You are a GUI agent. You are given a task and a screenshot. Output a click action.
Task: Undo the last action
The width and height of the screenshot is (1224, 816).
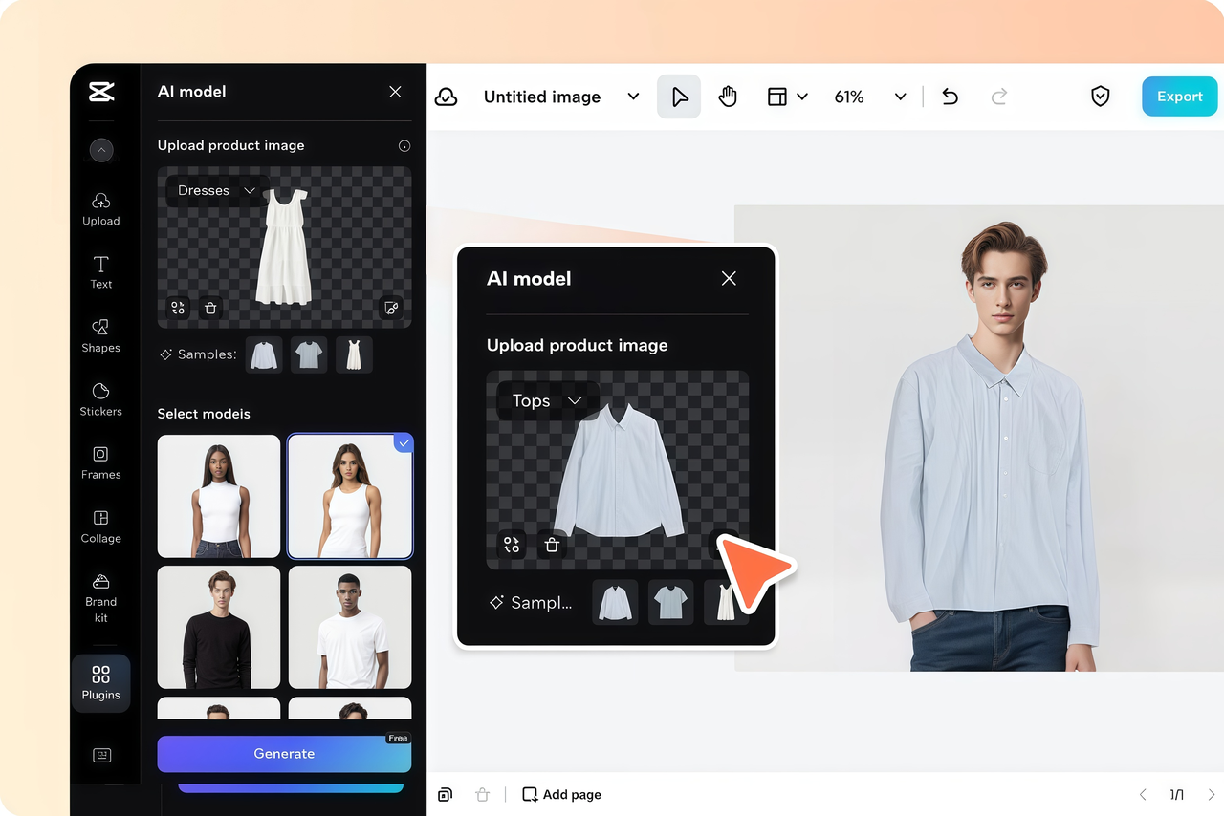950,96
